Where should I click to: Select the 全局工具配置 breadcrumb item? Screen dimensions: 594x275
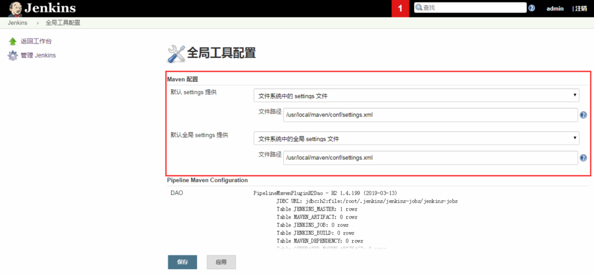[x=63, y=23]
